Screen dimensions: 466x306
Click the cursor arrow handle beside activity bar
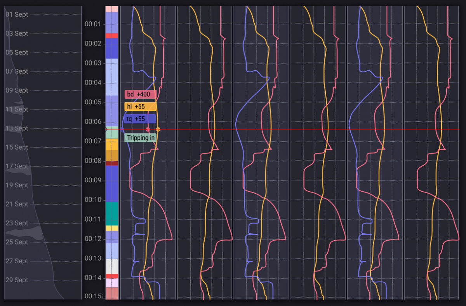[x=106, y=129]
